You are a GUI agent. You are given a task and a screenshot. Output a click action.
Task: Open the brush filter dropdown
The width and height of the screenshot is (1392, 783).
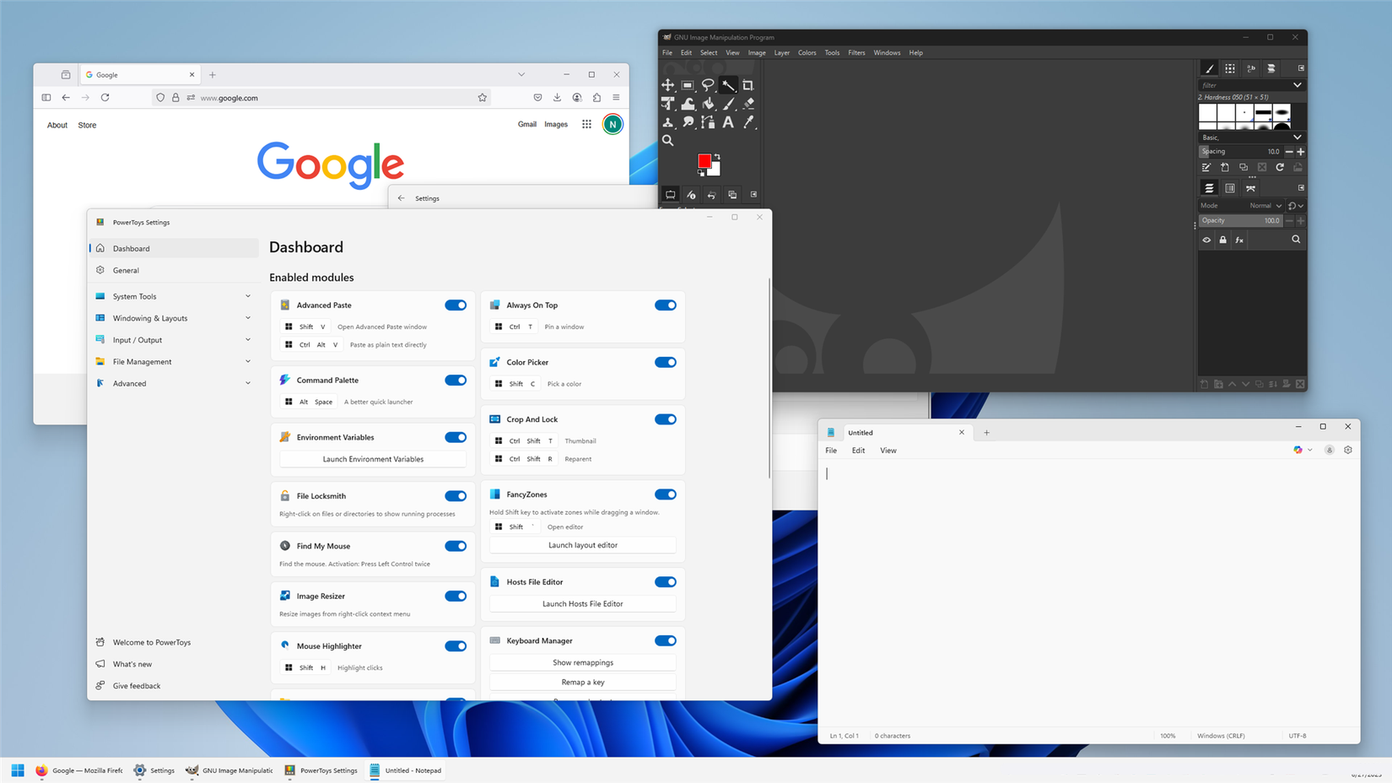[x=1298, y=84]
